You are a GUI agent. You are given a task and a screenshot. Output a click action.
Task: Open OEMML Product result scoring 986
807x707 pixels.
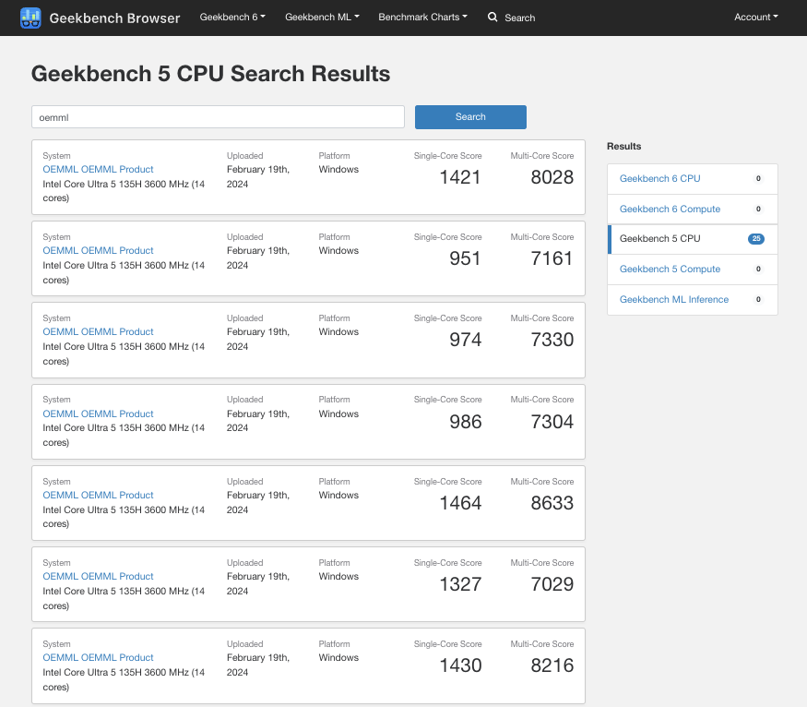[x=98, y=414]
